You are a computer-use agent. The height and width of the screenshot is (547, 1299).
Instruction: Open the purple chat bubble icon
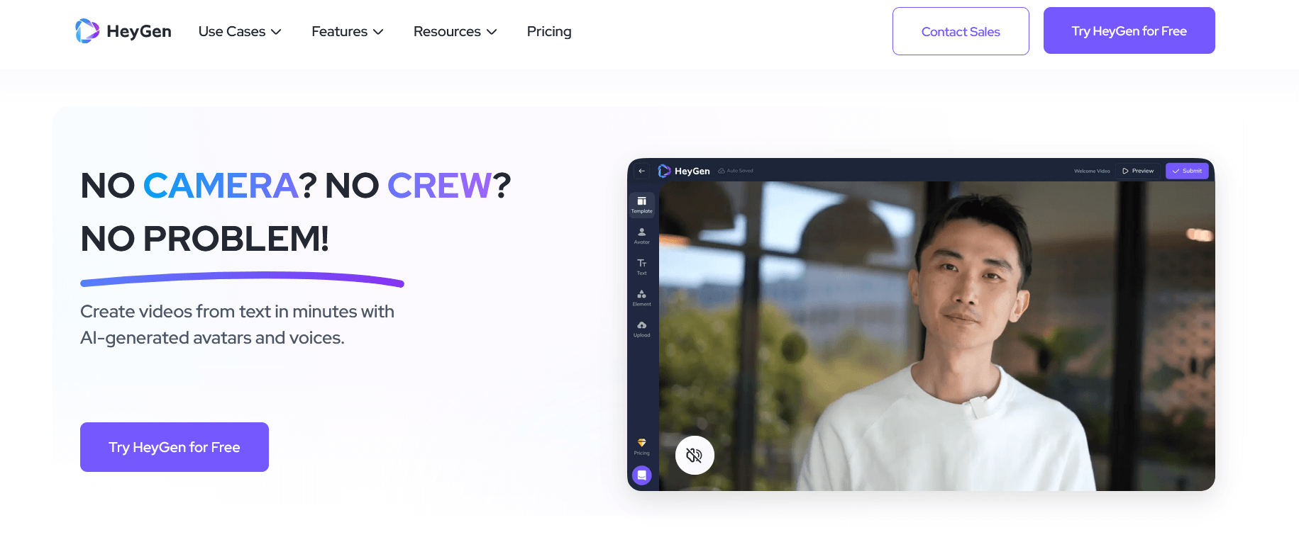click(641, 475)
